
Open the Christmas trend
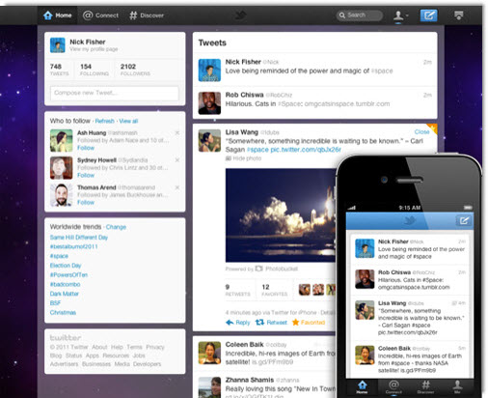pyautogui.click(x=63, y=312)
